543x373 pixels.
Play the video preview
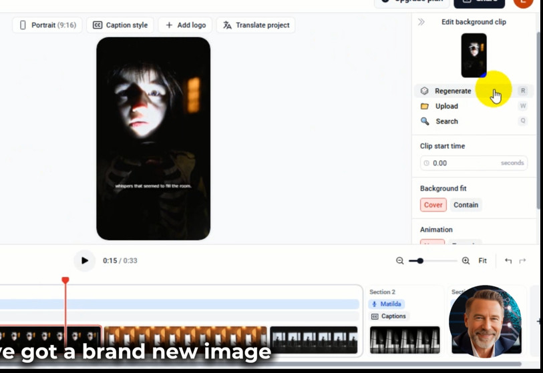pyautogui.click(x=85, y=260)
